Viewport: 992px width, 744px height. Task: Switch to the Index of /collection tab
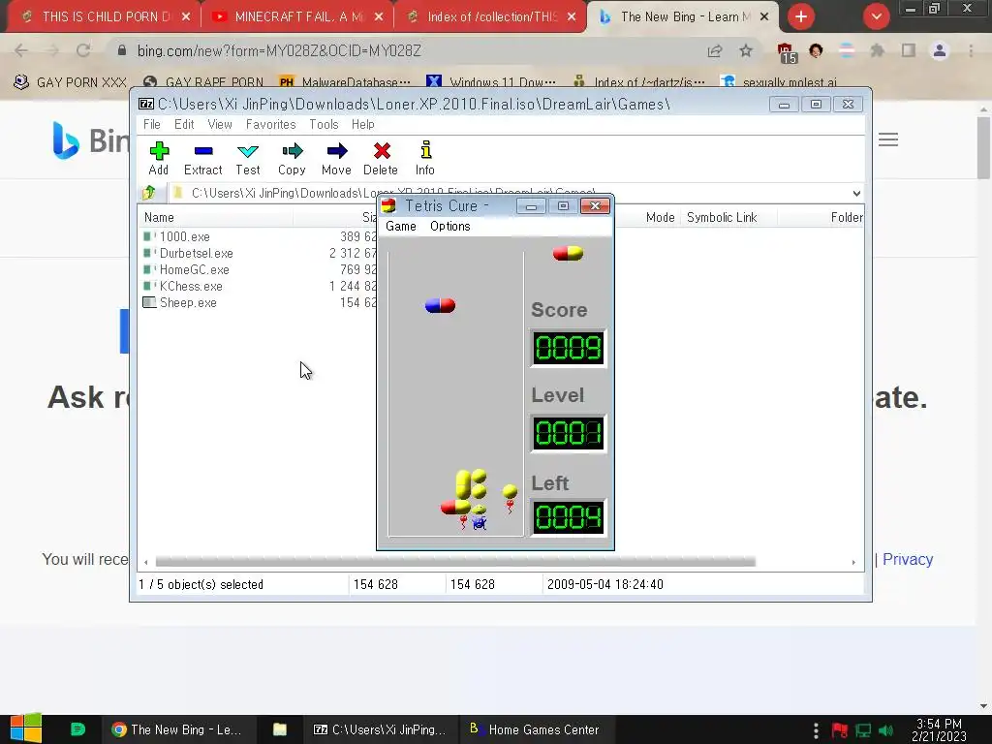[x=490, y=16]
